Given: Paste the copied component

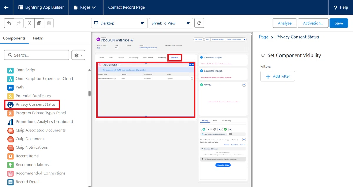Looking at the screenshot, I should click(x=49, y=23).
